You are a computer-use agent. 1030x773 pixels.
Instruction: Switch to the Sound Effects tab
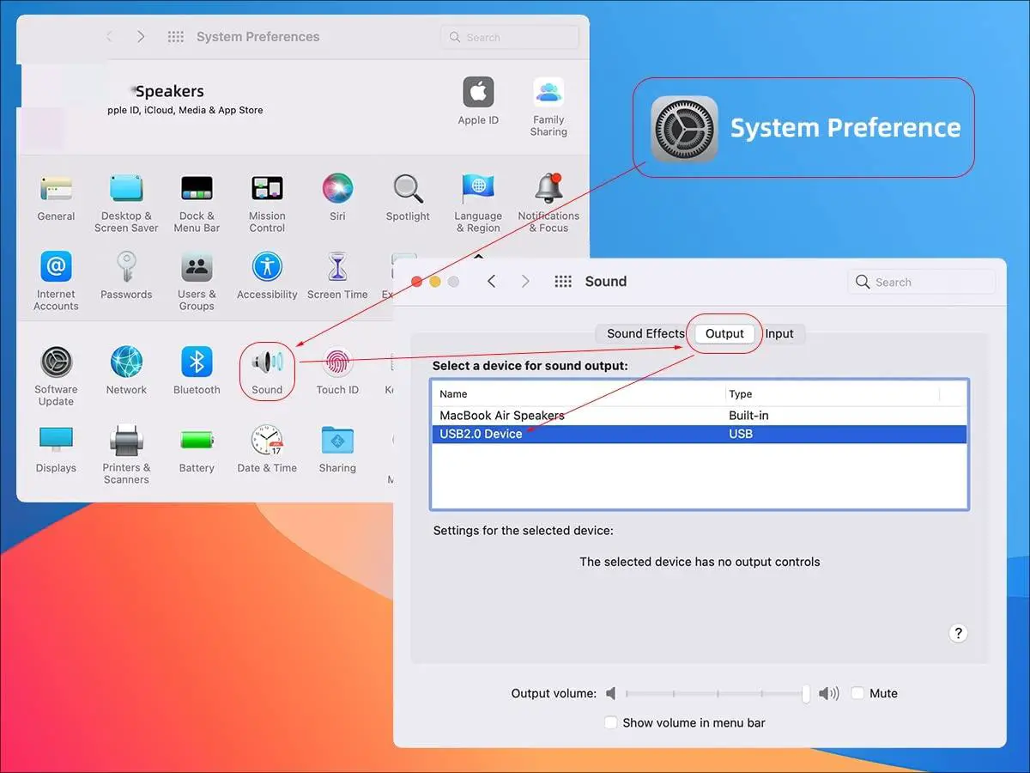[645, 333]
